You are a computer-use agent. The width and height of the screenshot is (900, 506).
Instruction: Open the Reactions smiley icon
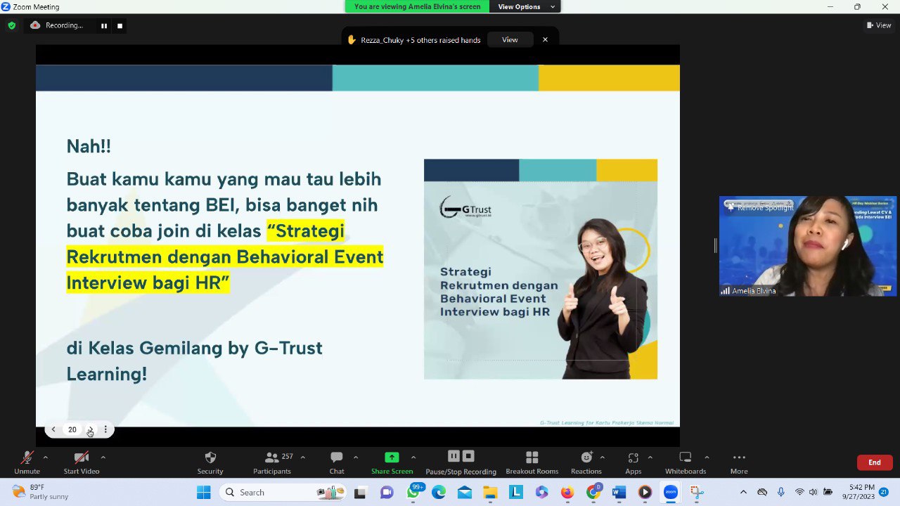586,458
